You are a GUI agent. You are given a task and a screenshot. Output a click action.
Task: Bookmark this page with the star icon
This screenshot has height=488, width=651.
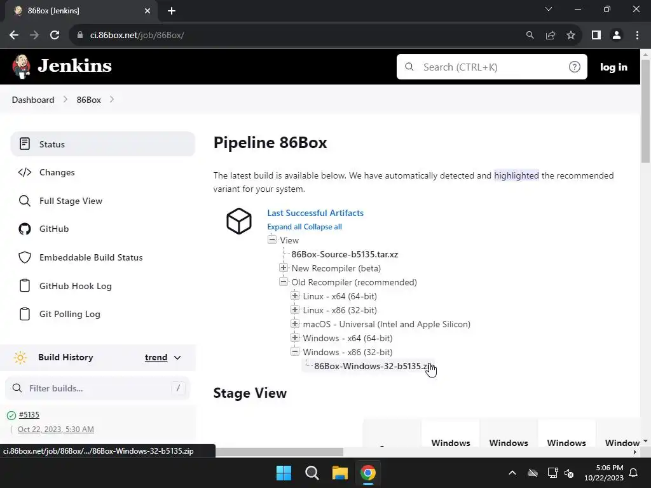coord(571,36)
